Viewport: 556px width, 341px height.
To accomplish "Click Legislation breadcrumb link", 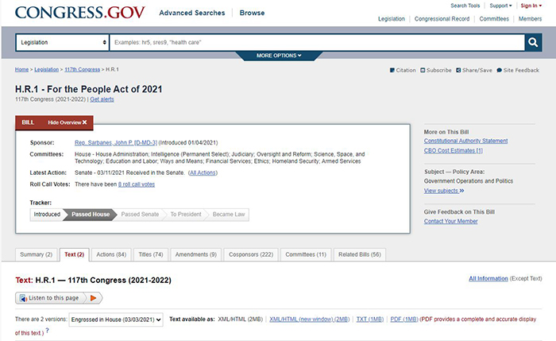I will [46, 69].
